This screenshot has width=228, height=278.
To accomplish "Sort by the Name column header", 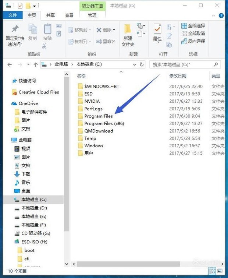I will click(81, 76).
